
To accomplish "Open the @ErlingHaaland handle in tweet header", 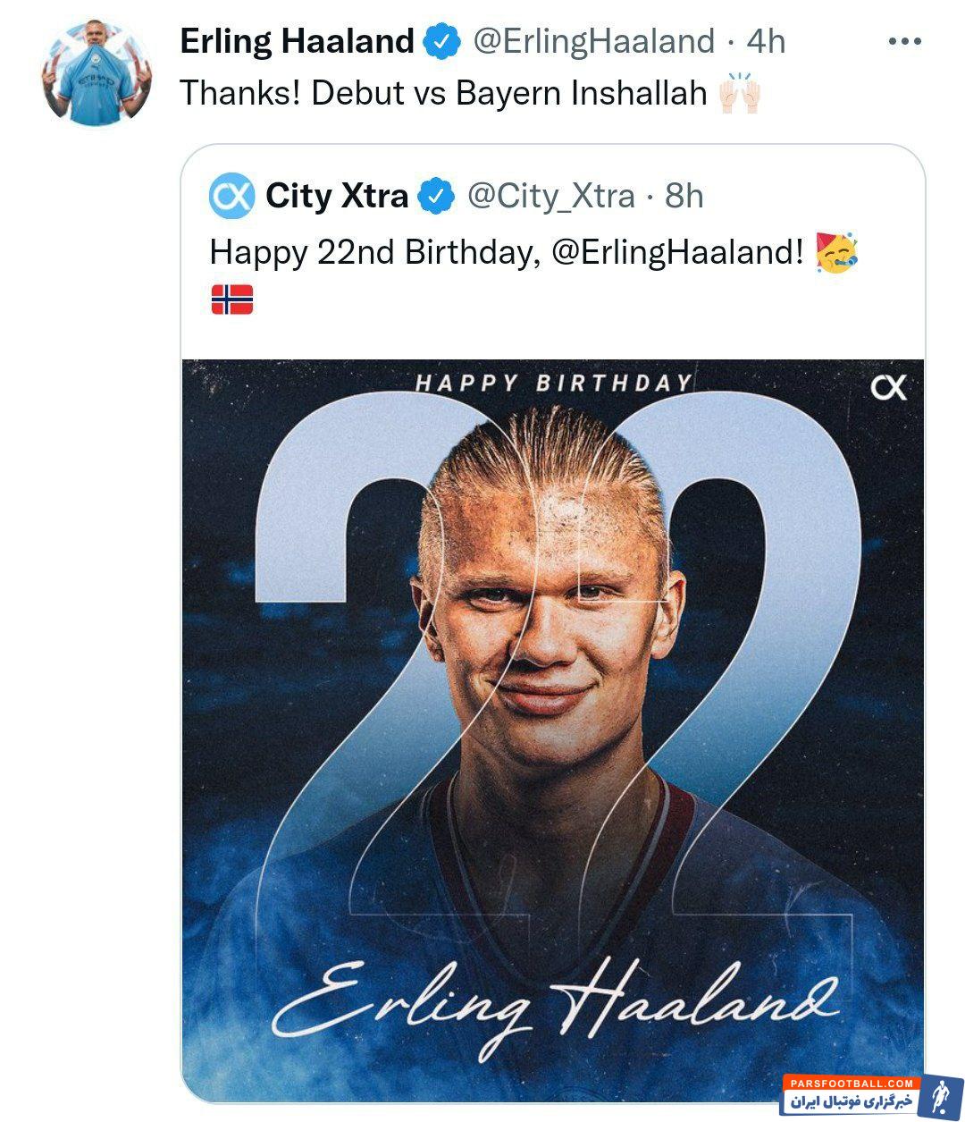I will 593,41.
